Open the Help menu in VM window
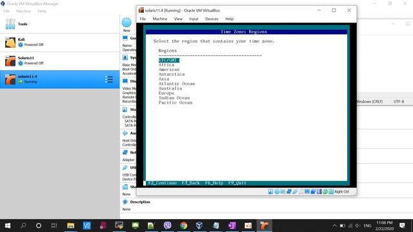413x232 pixels. tap(230, 19)
